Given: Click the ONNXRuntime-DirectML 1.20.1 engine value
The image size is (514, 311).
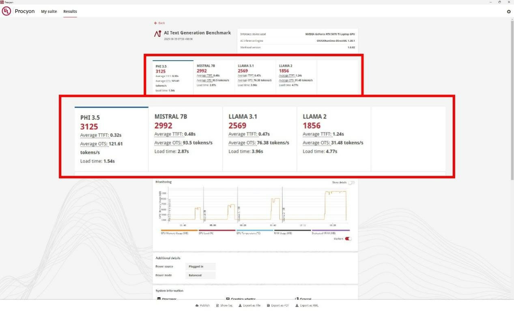Looking at the screenshot, I should click(x=336, y=41).
